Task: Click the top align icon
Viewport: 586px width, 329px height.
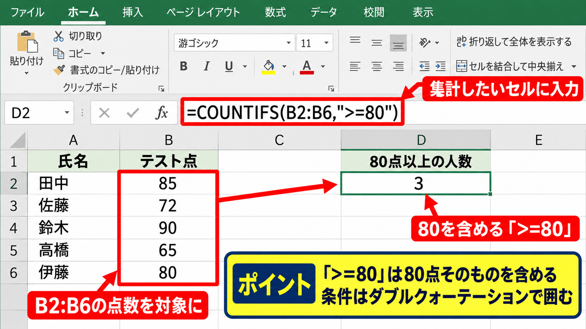Action: pyautogui.click(x=355, y=40)
